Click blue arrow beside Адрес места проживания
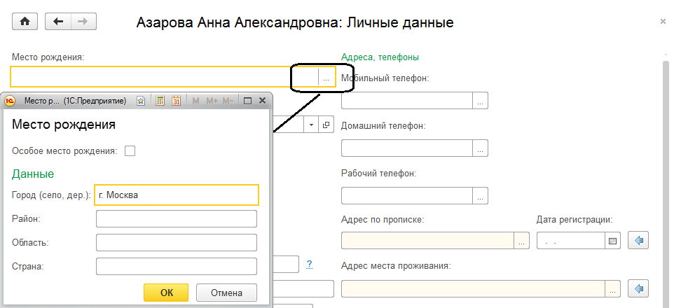The height and width of the screenshot is (308, 674). (638, 288)
